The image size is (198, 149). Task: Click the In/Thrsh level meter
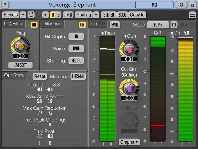click(107, 89)
